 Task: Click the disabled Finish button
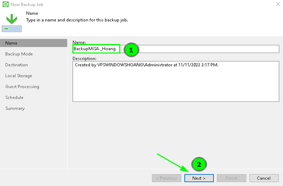(231, 178)
